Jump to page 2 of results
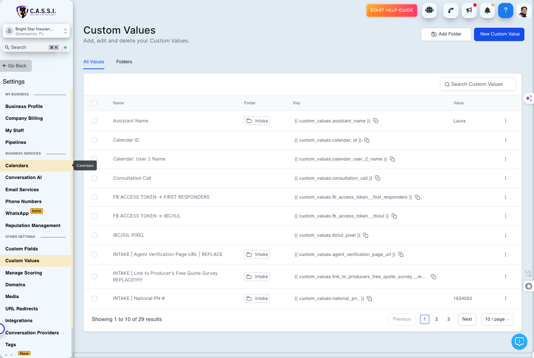The image size is (534, 358). (437, 319)
